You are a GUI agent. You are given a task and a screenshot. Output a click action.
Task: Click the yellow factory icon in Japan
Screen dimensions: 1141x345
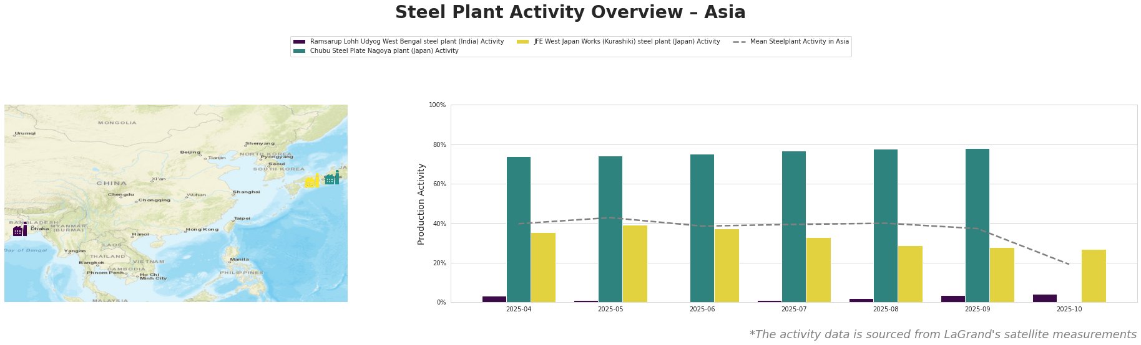pos(311,181)
